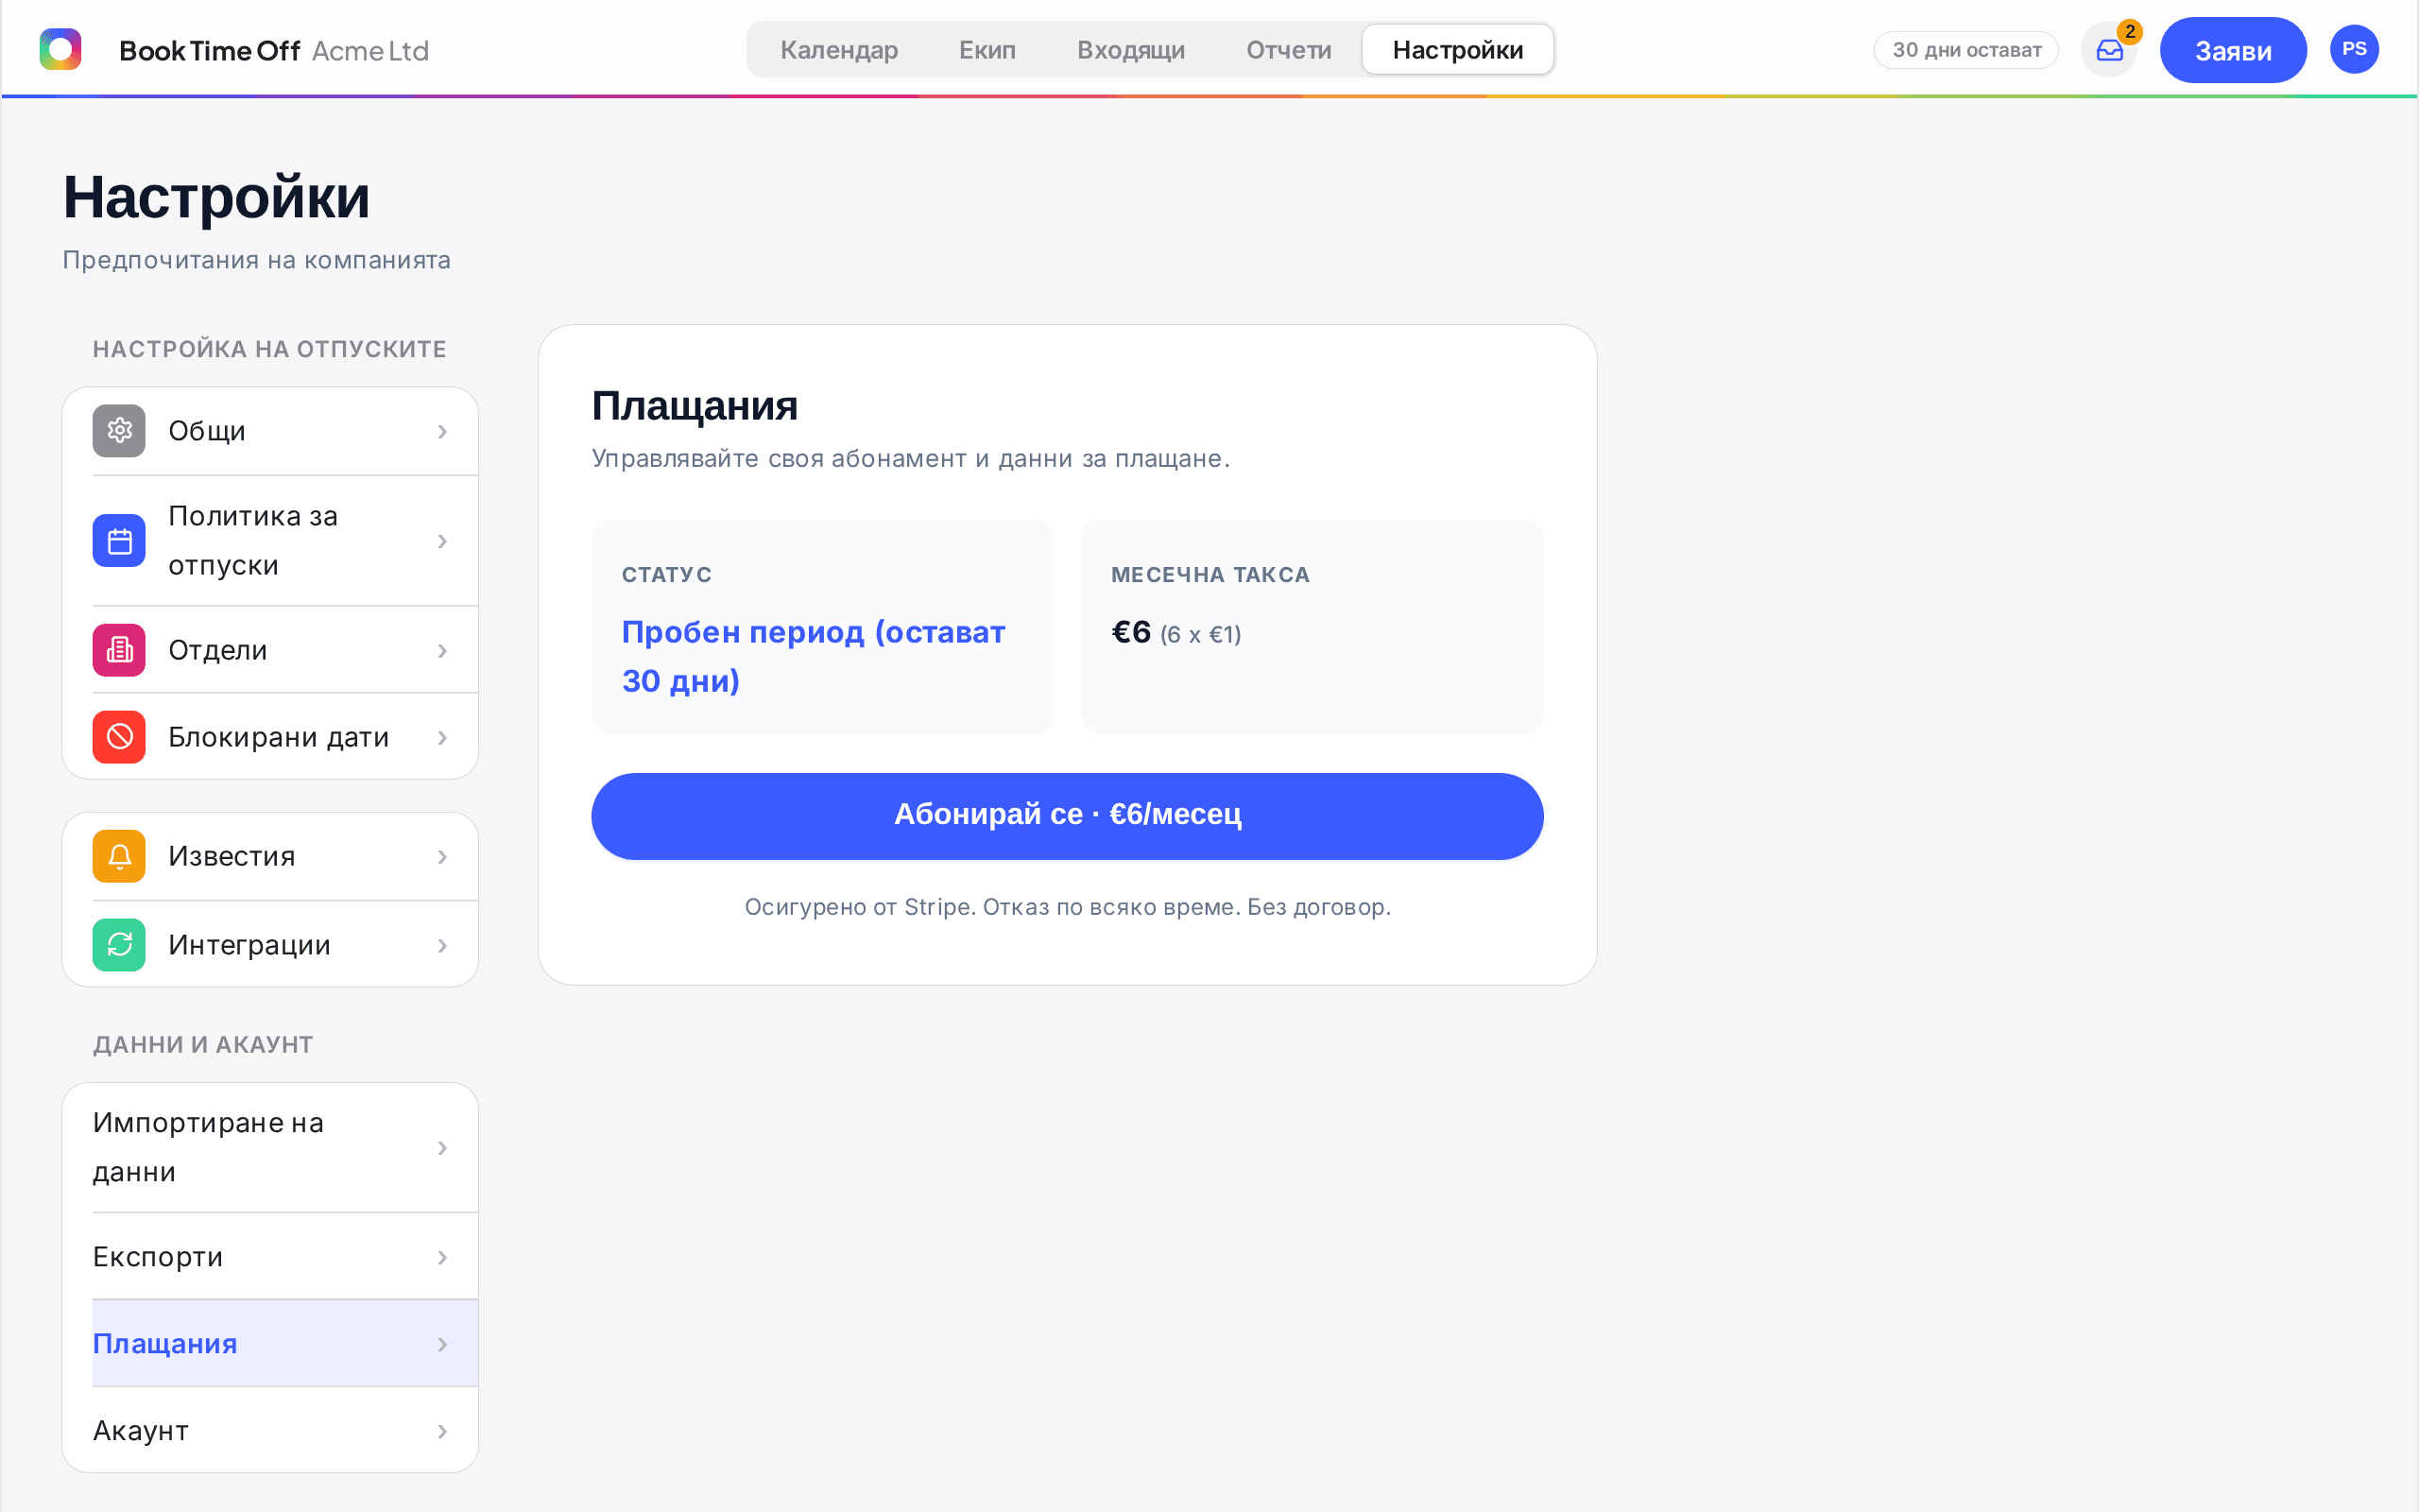This screenshot has height=1512, width=2419.
Task: Click the Абонирай се · €6/месец button
Action: [x=1067, y=816]
